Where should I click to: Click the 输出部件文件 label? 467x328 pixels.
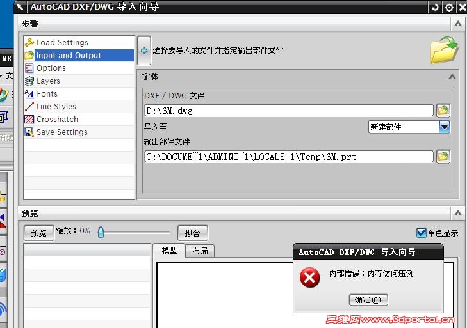[167, 142]
